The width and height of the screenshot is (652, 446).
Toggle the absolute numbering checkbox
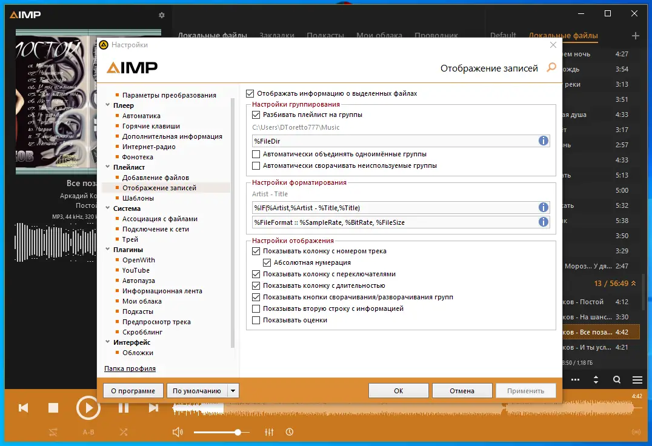click(x=267, y=263)
